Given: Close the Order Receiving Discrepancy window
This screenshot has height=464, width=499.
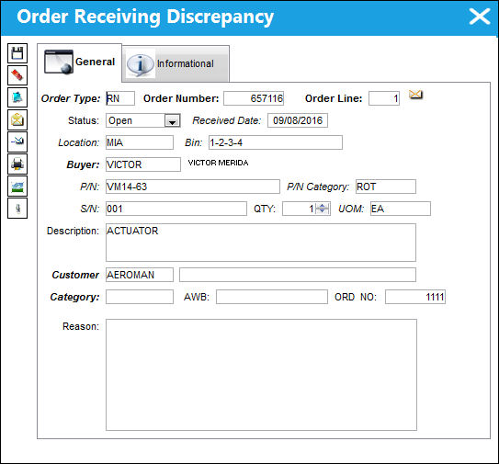Looking at the screenshot, I should 480,17.
